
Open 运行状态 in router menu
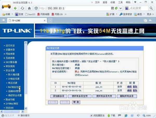tap(10, 46)
